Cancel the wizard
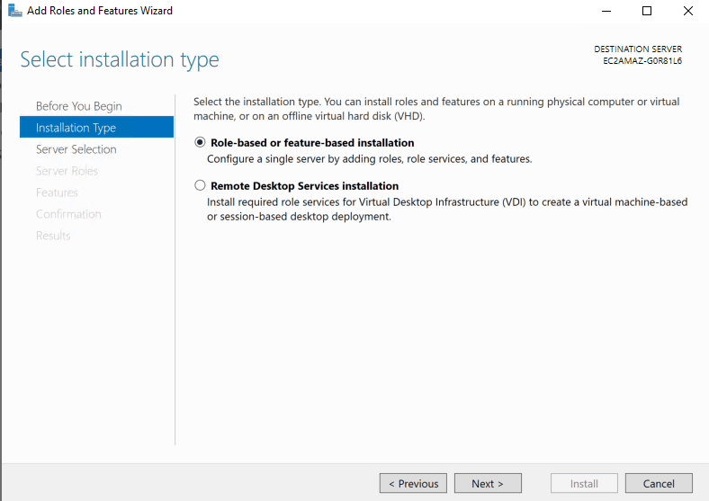This screenshot has height=501, width=709. pos(659,483)
